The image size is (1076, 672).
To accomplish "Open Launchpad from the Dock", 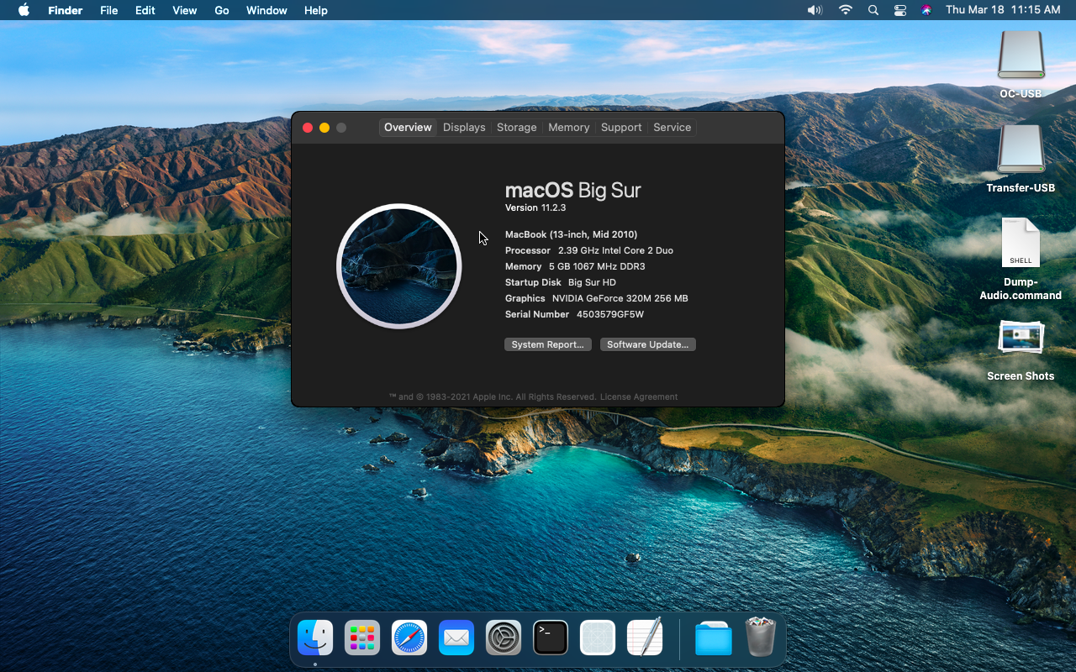I will 362,638.
